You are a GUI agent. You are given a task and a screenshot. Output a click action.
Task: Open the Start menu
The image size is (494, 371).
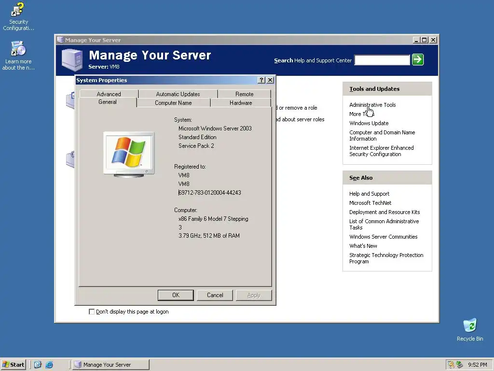pos(13,365)
